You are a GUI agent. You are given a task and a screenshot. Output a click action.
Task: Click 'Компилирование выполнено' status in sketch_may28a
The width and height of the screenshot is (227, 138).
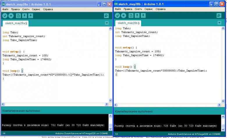21,111
